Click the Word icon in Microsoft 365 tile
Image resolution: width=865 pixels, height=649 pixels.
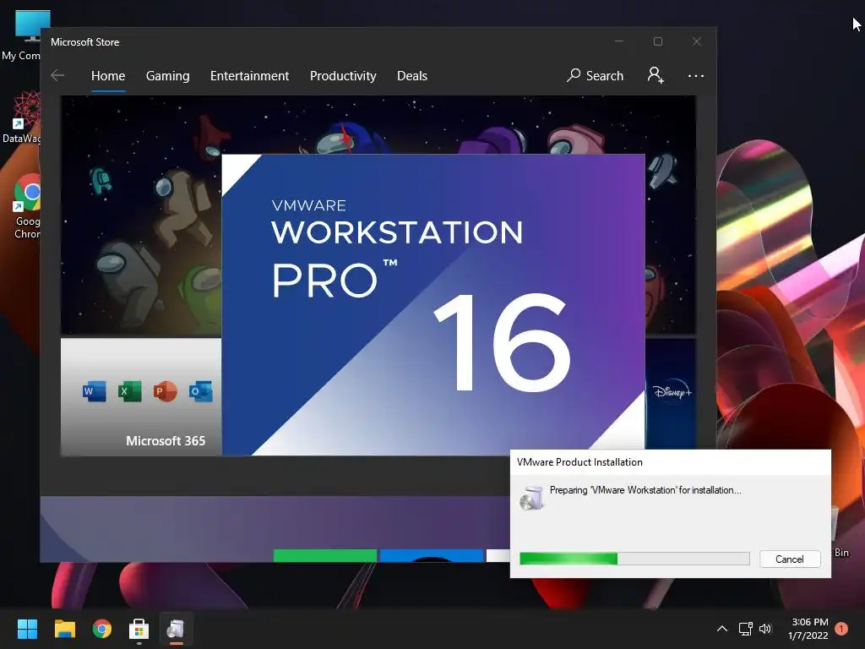coord(95,391)
